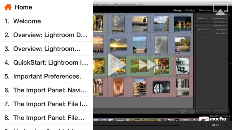Select the round window black-and-white thumbnail

(161, 87)
